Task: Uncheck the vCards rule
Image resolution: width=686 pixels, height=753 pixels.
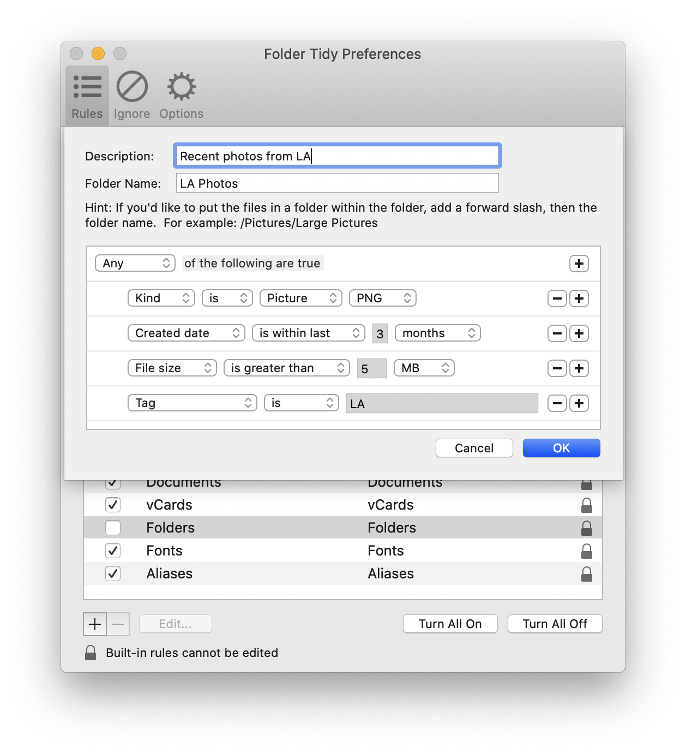Action: pos(113,505)
